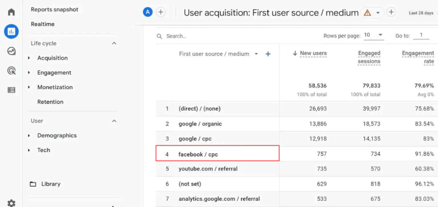This screenshot has width=438, height=207.
Task: Click youtube engaged sessions value 570
Action: (x=375, y=169)
